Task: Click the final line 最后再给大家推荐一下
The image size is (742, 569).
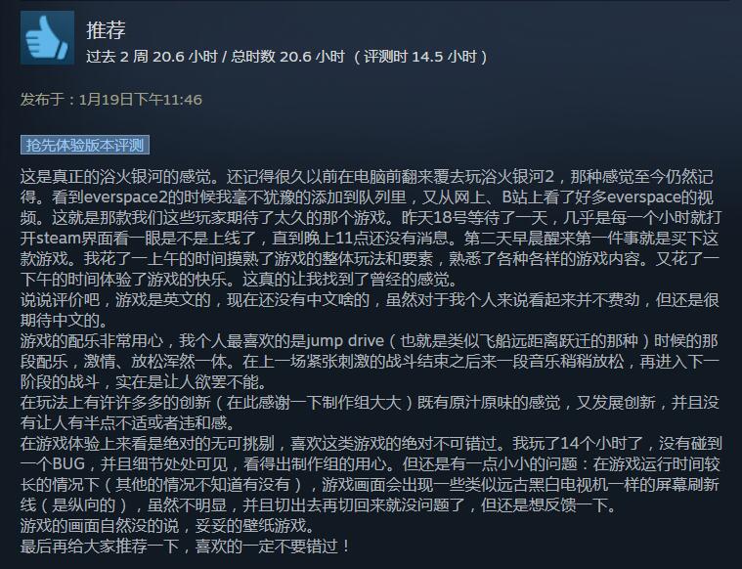Action: coord(185,547)
